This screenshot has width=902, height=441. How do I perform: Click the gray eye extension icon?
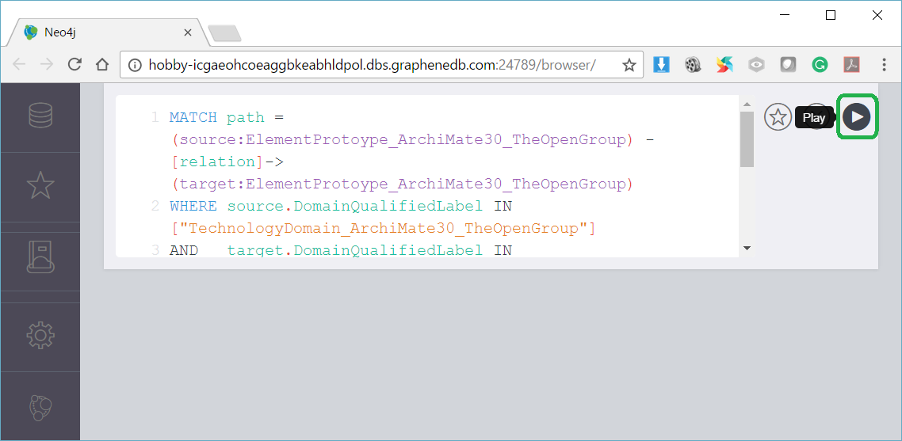[x=756, y=65]
